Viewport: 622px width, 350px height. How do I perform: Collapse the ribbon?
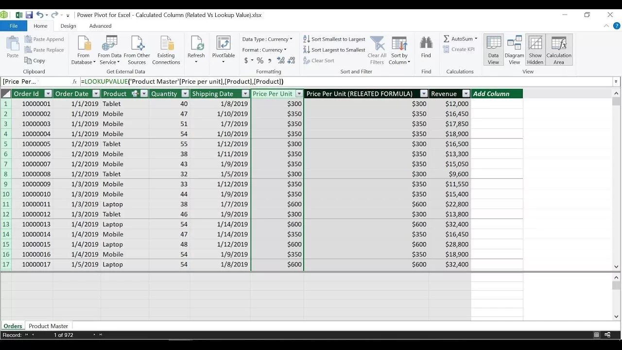pyautogui.click(x=605, y=26)
